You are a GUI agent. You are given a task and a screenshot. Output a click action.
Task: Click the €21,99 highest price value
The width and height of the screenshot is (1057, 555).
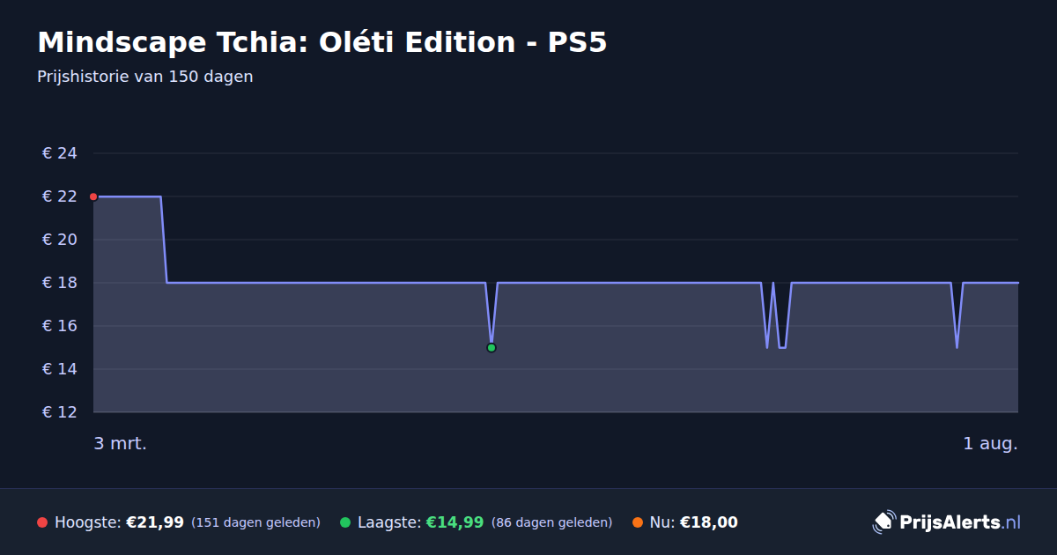tap(155, 522)
